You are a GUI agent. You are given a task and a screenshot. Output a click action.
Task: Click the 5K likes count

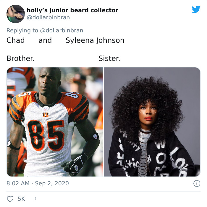(21, 199)
